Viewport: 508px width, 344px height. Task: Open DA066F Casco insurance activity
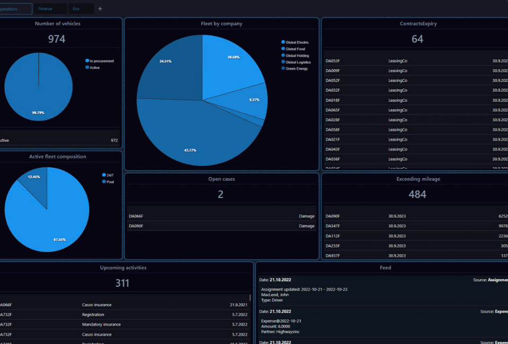pos(97,305)
